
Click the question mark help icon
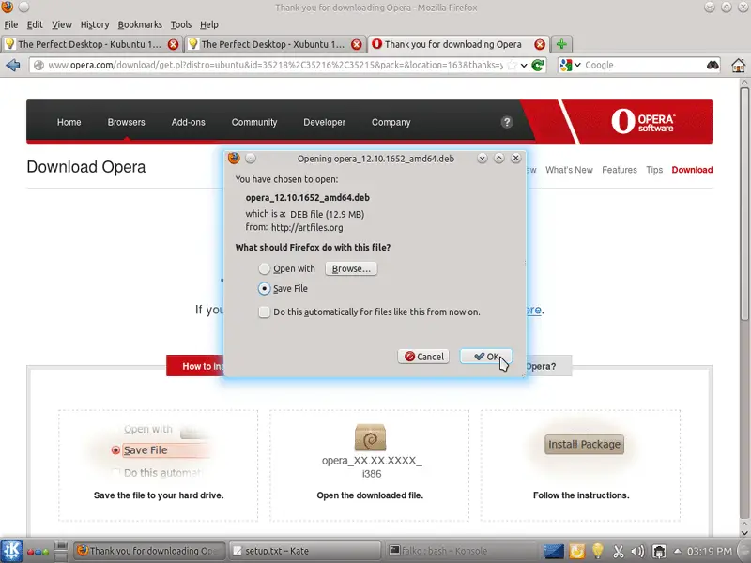click(x=507, y=122)
